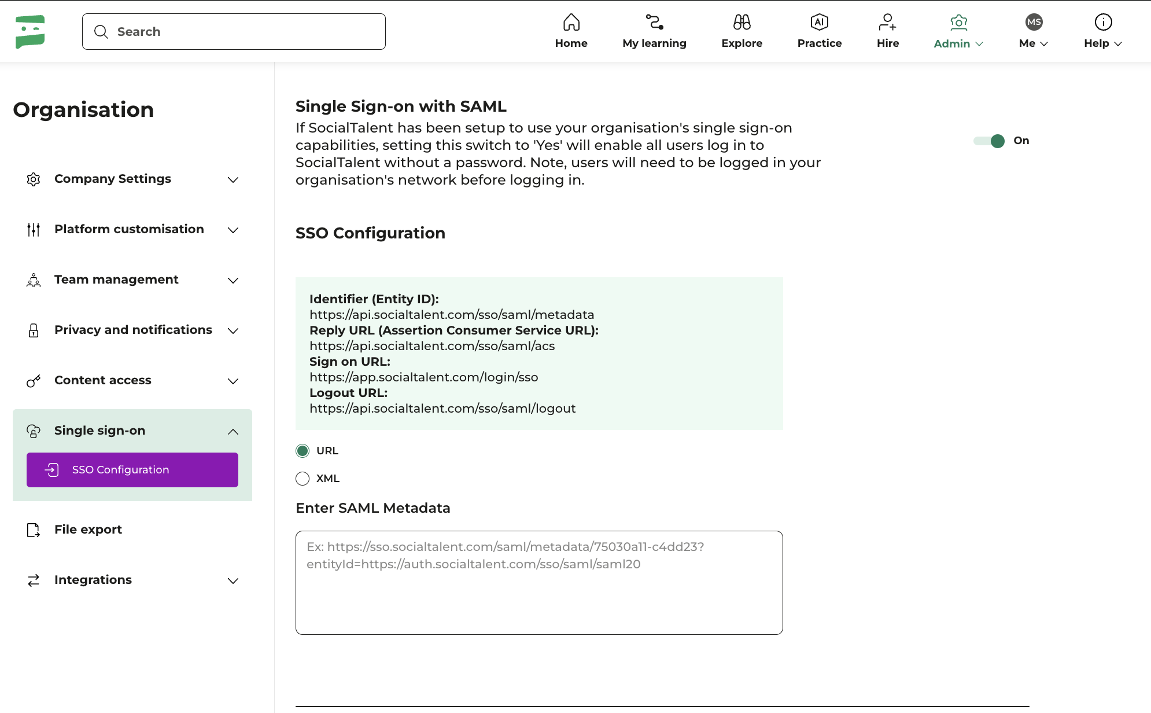The image size is (1151, 713).
Task: Click the search magnifier icon
Action: click(x=101, y=32)
